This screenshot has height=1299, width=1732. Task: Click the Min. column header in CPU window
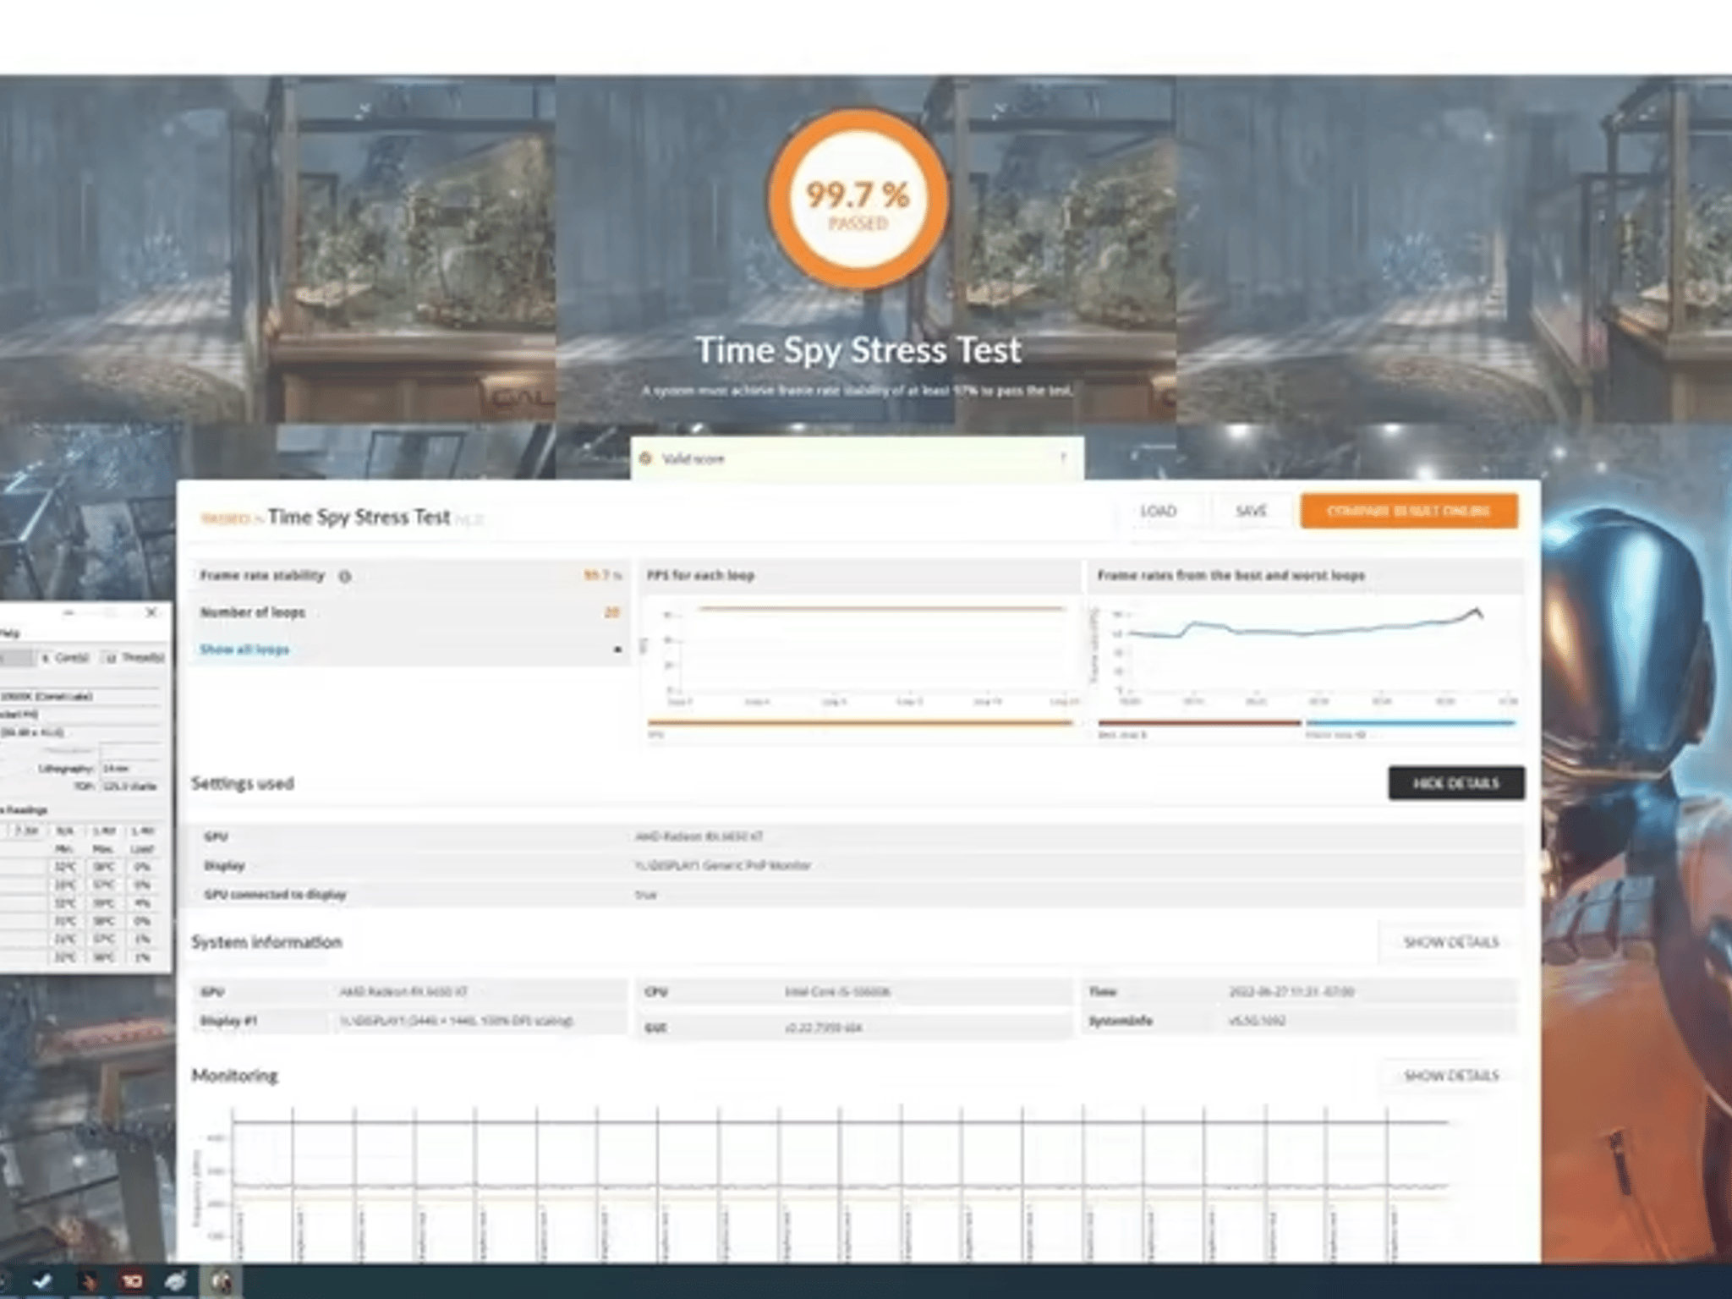(64, 849)
